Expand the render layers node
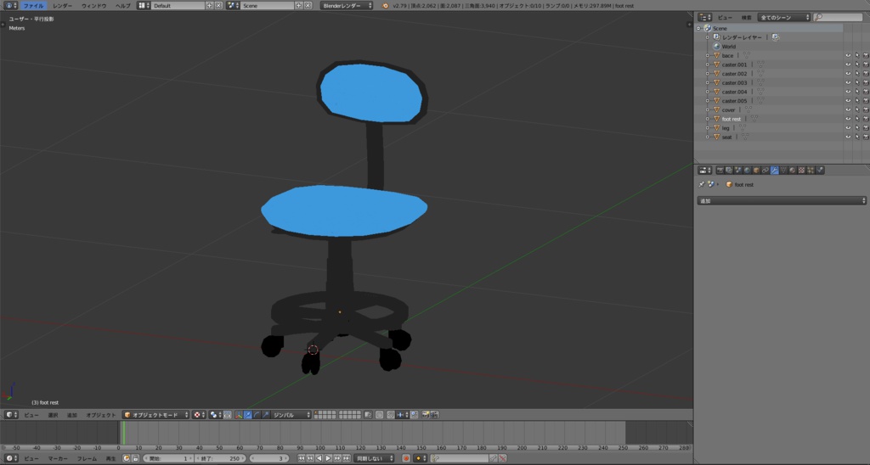 tap(708, 37)
